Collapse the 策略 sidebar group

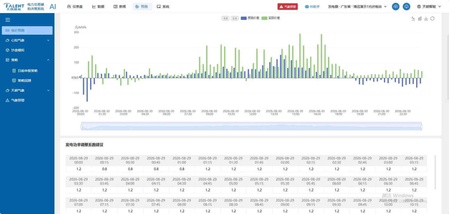[27, 60]
